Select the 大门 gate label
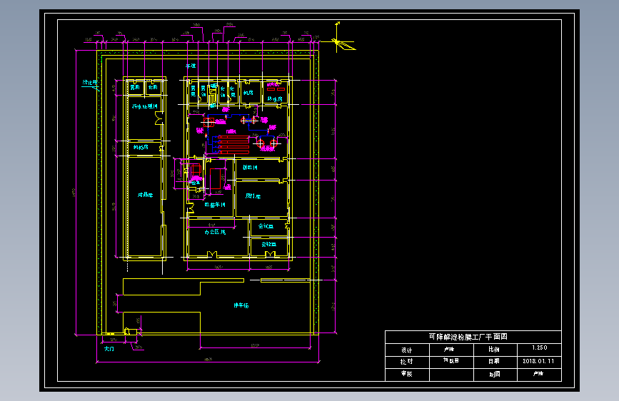This screenshot has width=619, height=401. click(x=109, y=349)
